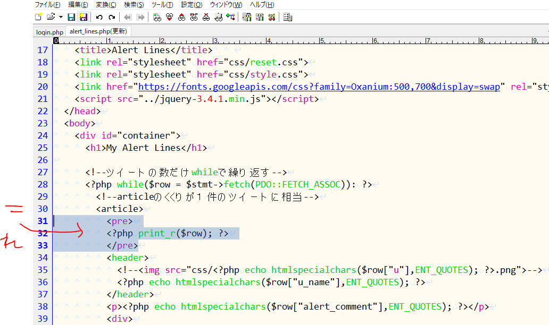This screenshot has height=325, width=549.
Task: Click the closing </head> tag
Action: click(x=82, y=111)
